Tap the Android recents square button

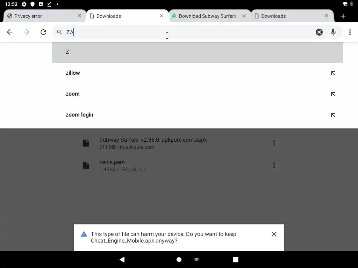[236, 260]
